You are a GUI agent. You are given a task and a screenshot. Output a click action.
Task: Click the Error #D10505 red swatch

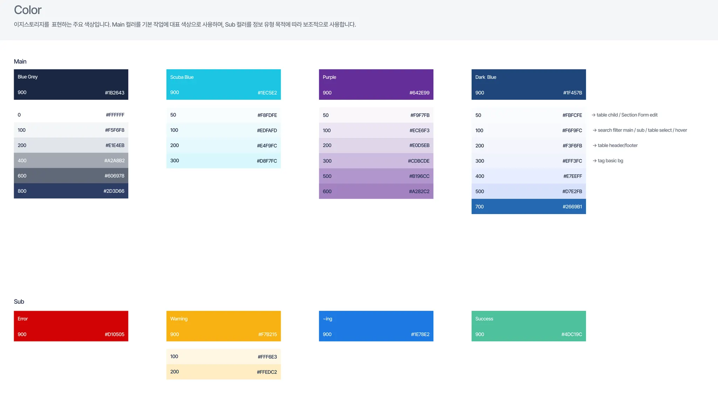click(x=71, y=326)
